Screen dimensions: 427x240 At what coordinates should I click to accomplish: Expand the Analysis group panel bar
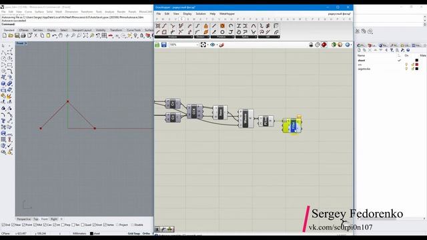(173, 37)
